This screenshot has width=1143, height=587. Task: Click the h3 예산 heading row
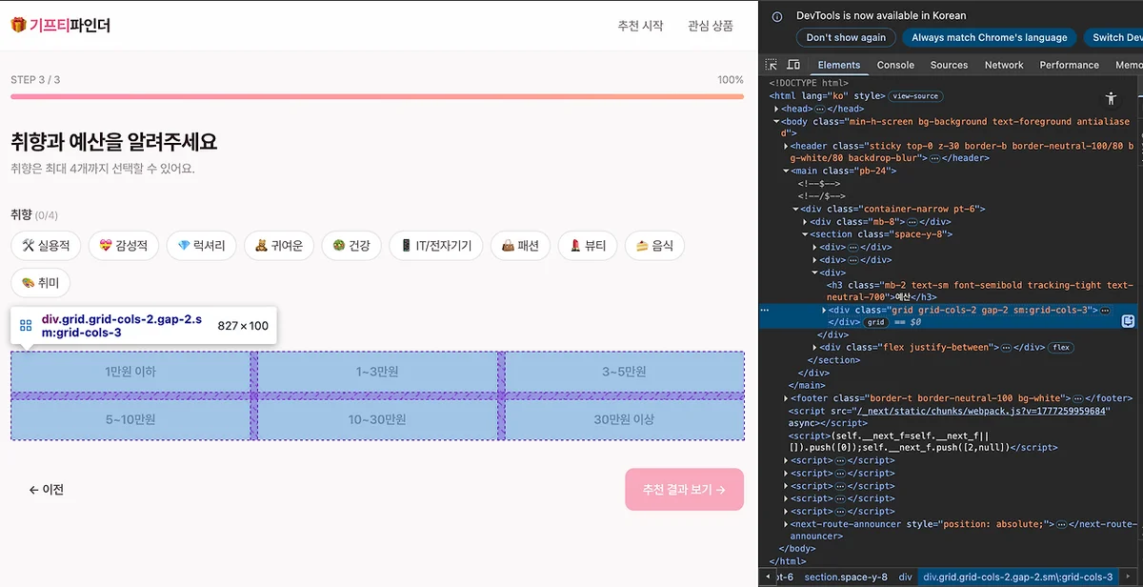pyautogui.click(x=978, y=291)
